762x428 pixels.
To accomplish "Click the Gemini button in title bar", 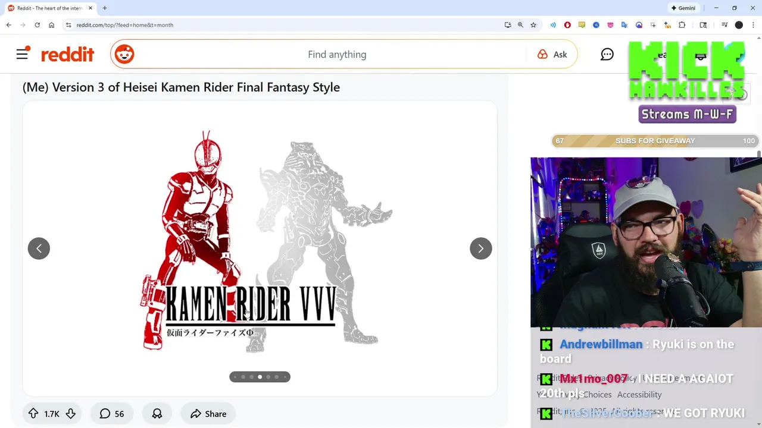I will click(x=683, y=8).
